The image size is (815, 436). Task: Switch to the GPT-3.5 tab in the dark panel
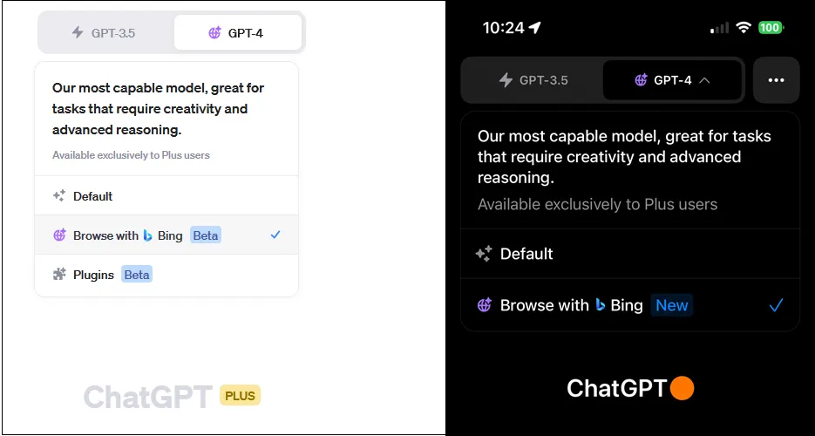pos(533,80)
